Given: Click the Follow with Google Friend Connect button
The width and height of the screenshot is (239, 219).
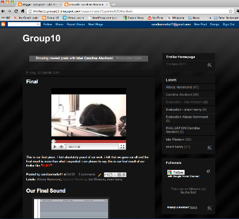Looking at the screenshot, I should 176,172.
